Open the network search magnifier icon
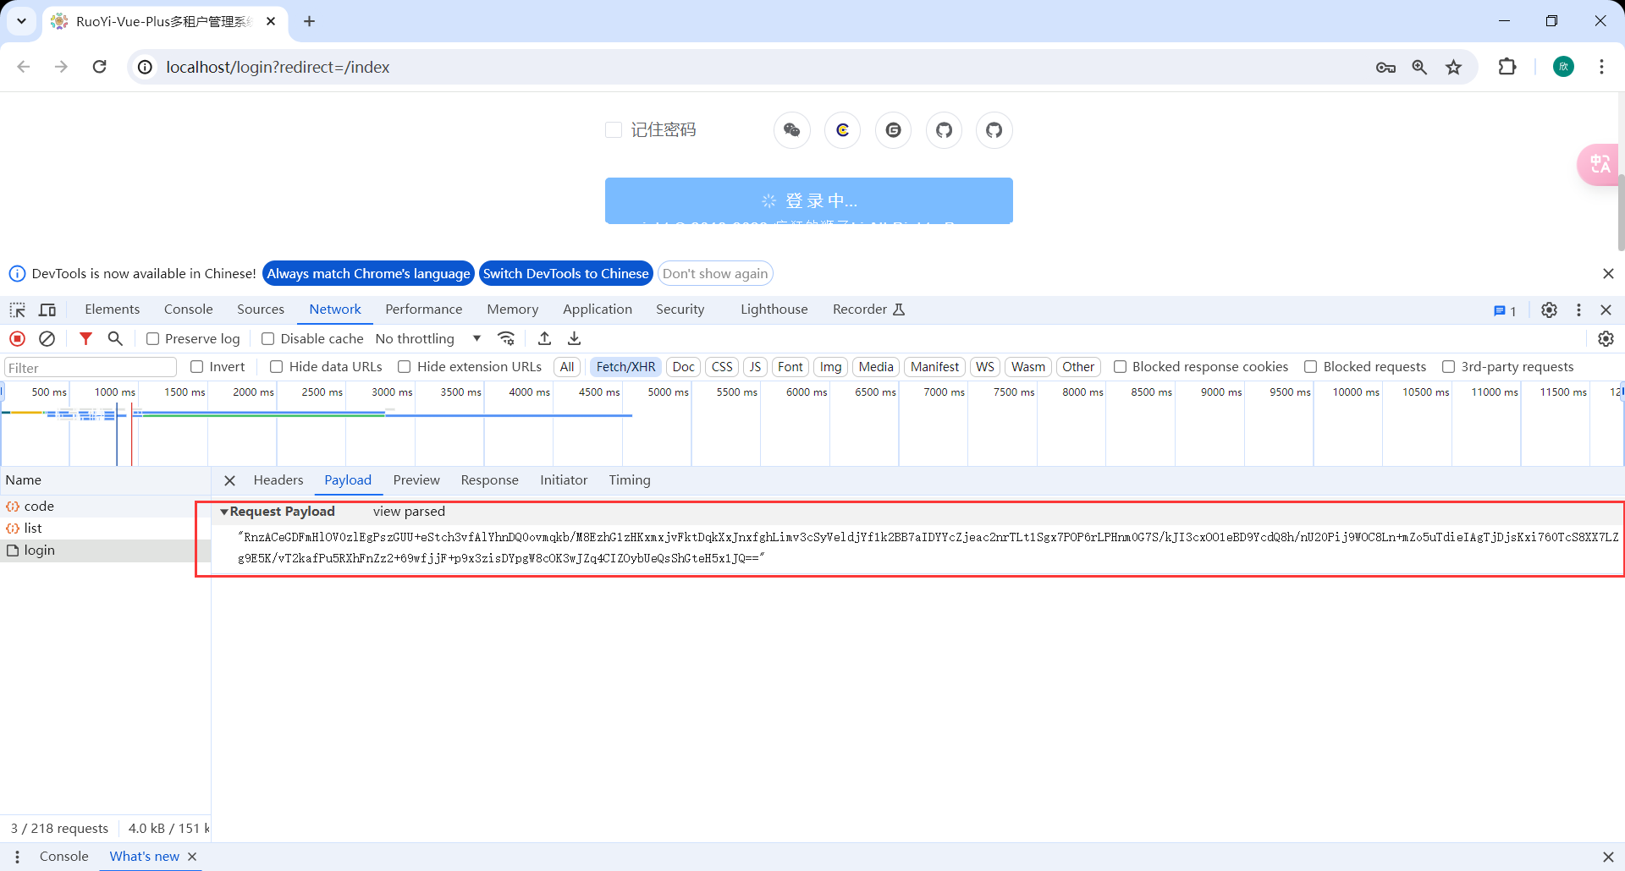1625x871 pixels. click(x=115, y=338)
